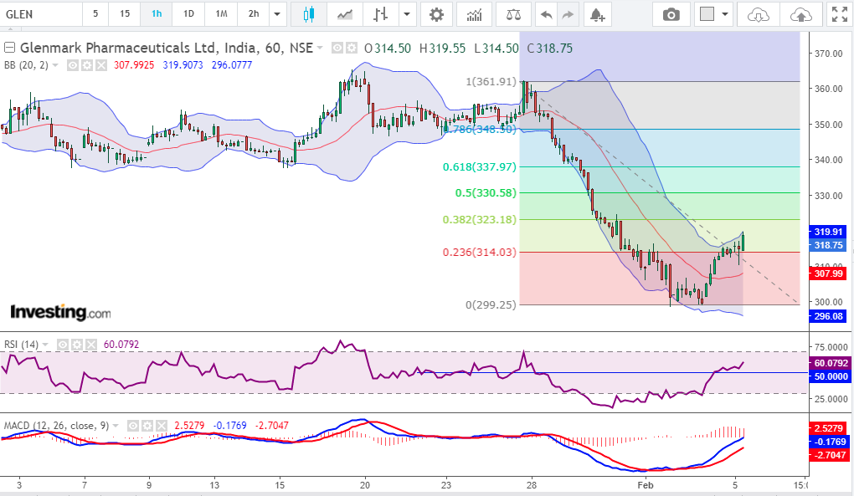Click the RSI 60.0792 value tag
The height and width of the screenshot is (496, 854).
(x=830, y=363)
